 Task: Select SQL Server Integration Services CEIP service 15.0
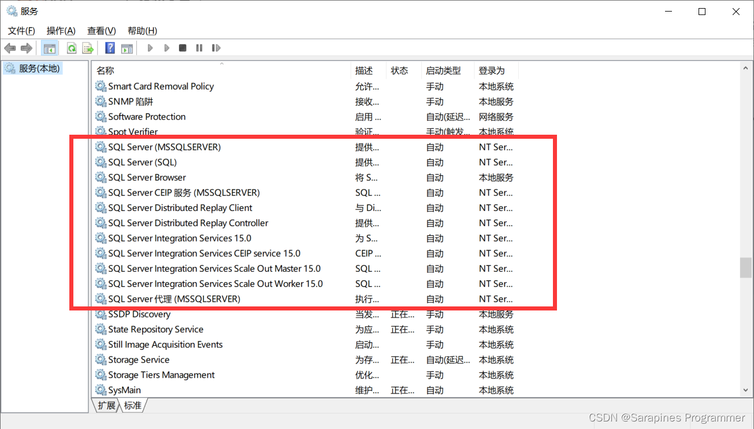tap(204, 253)
